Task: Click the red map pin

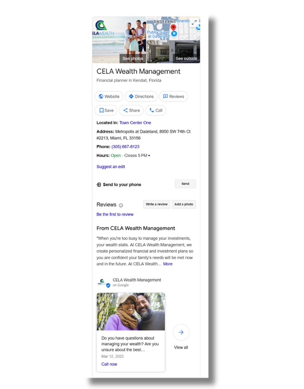Action: click(x=173, y=27)
